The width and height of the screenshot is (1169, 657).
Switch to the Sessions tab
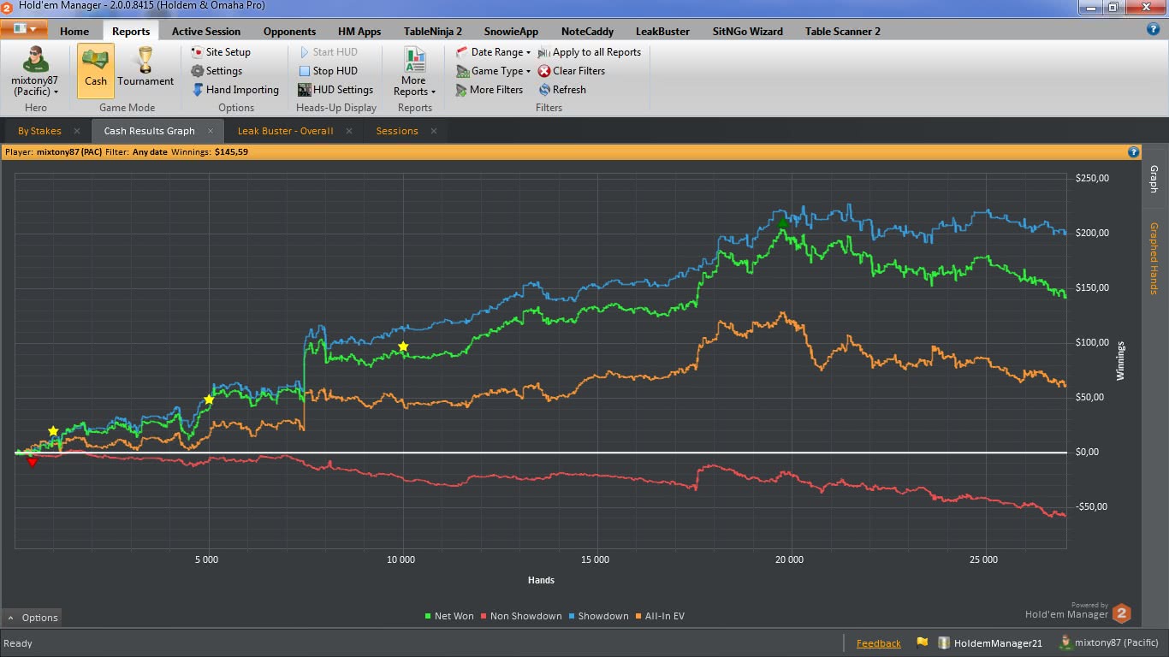[x=397, y=131]
